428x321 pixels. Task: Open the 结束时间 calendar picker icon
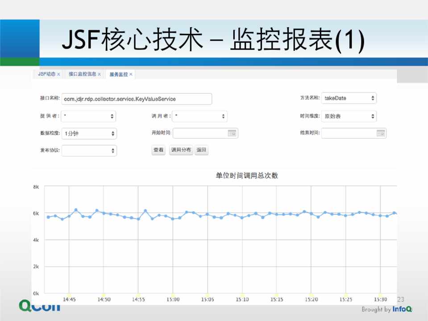380,133
